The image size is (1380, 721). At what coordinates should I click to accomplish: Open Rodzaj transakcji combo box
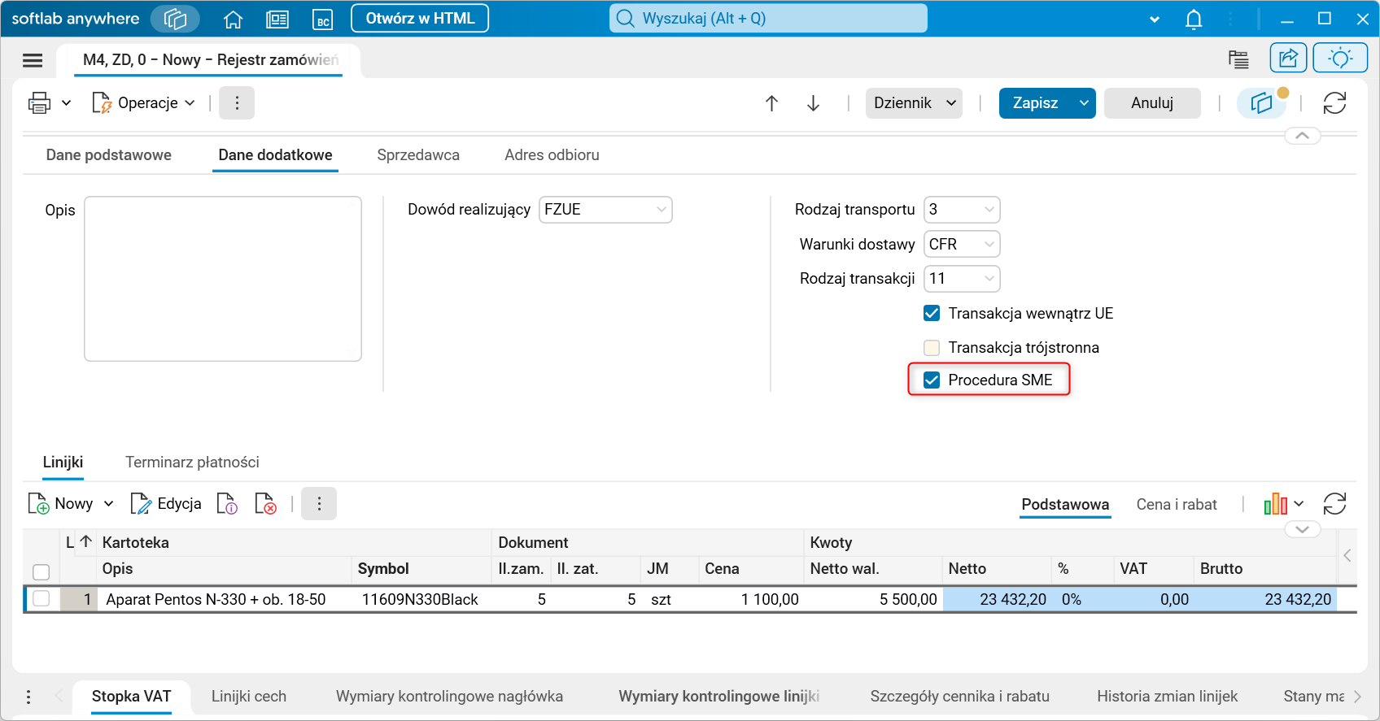[x=962, y=279]
